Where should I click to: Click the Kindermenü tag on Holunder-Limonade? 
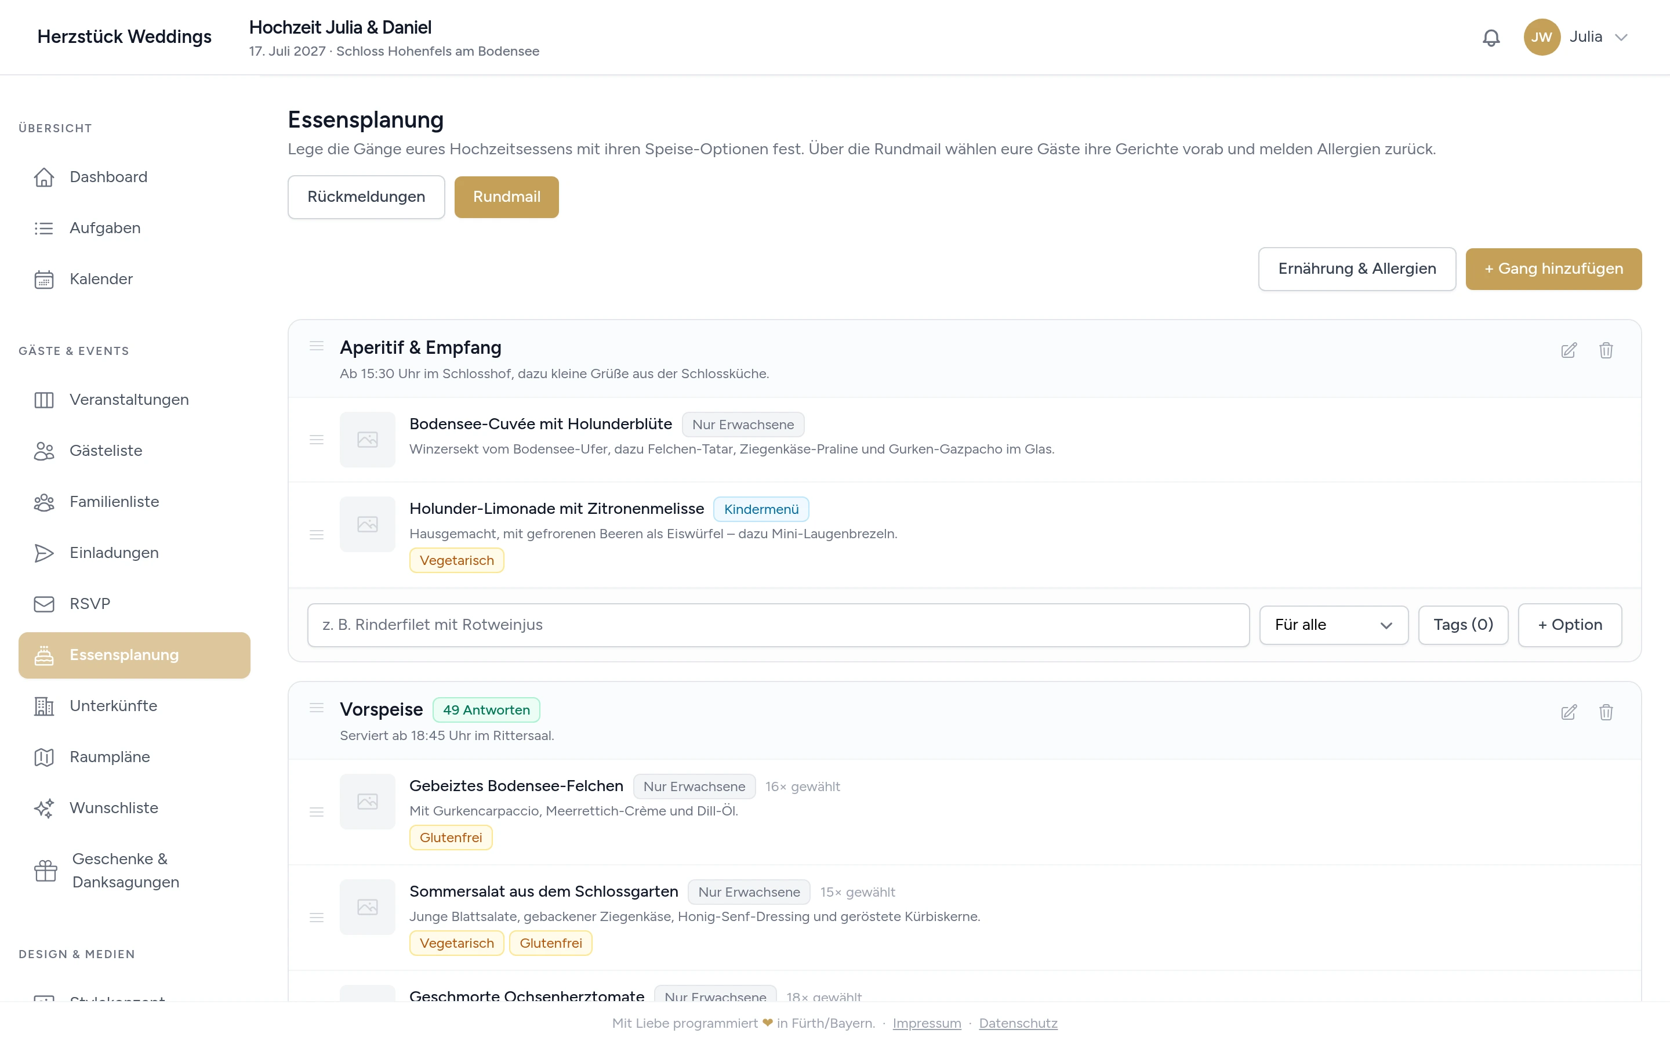pos(761,510)
